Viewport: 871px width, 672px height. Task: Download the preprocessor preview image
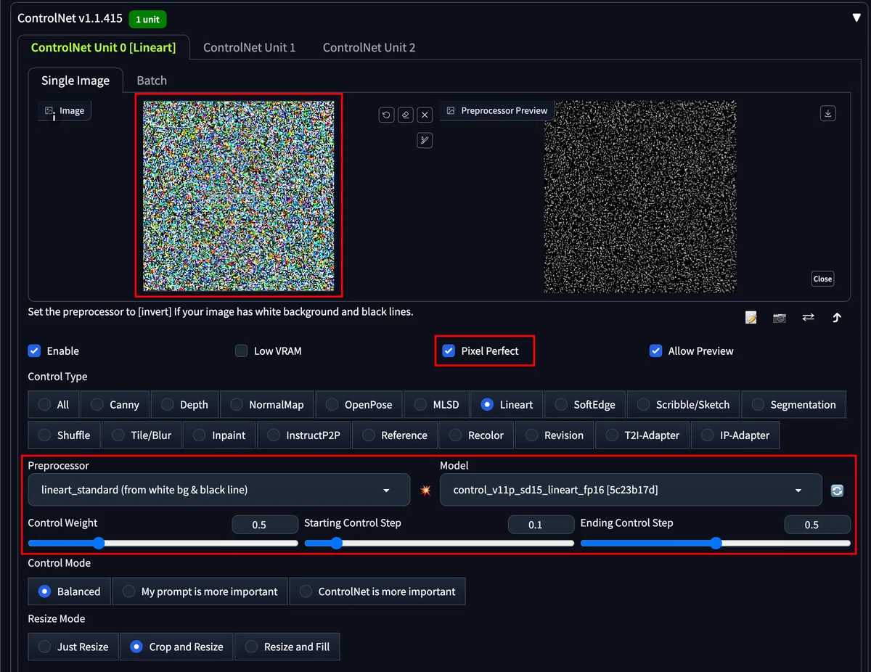(x=828, y=113)
